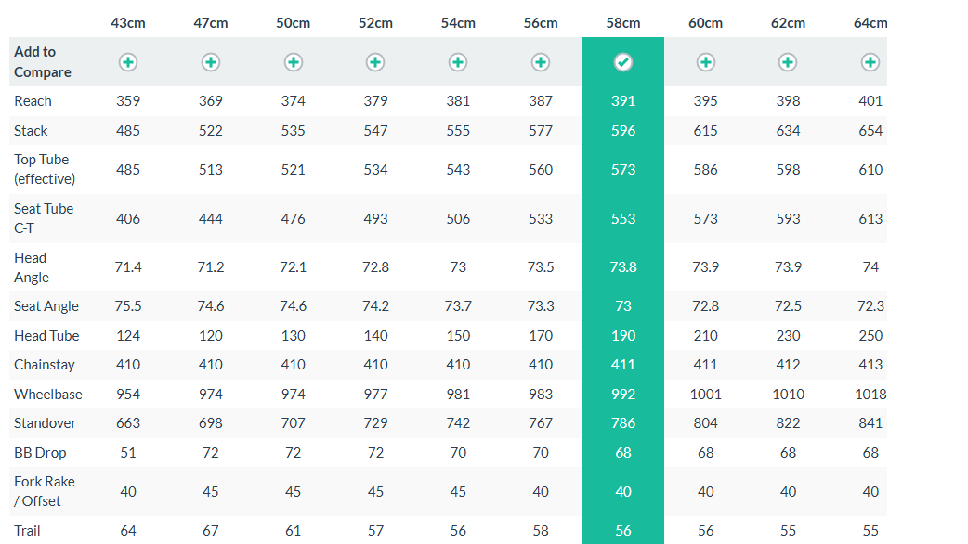Viewport: 968px width, 544px height.
Task: Click the Stack row label
Action: 31,131
